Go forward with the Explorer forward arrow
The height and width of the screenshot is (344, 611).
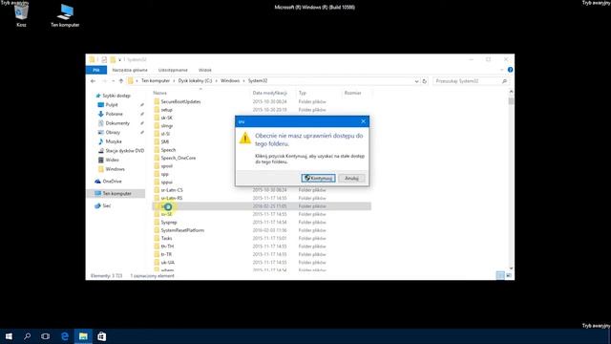[x=104, y=81]
